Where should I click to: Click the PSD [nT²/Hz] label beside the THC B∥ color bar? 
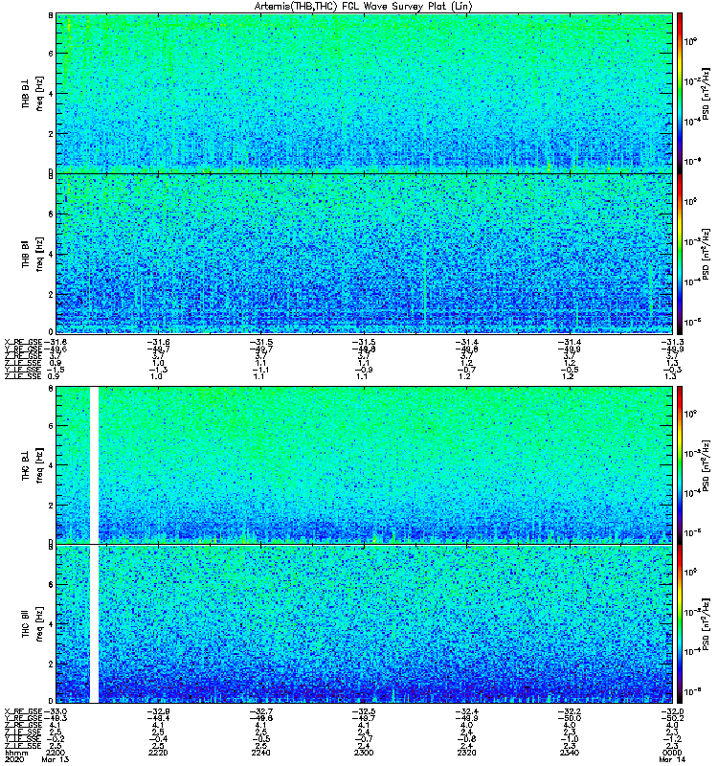[x=706, y=624]
